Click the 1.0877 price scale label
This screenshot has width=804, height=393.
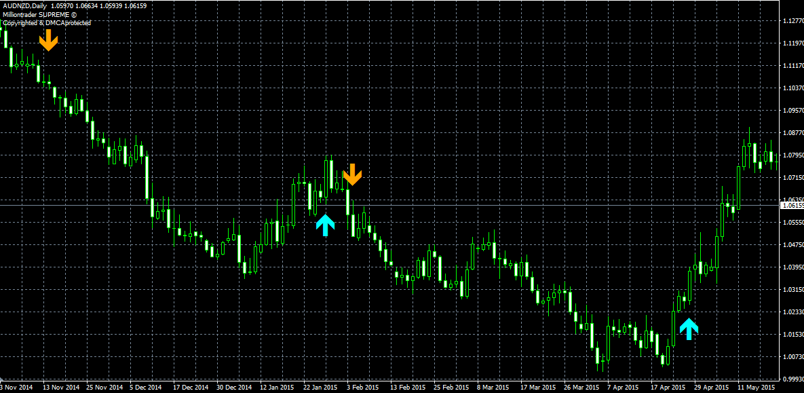(x=792, y=133)
